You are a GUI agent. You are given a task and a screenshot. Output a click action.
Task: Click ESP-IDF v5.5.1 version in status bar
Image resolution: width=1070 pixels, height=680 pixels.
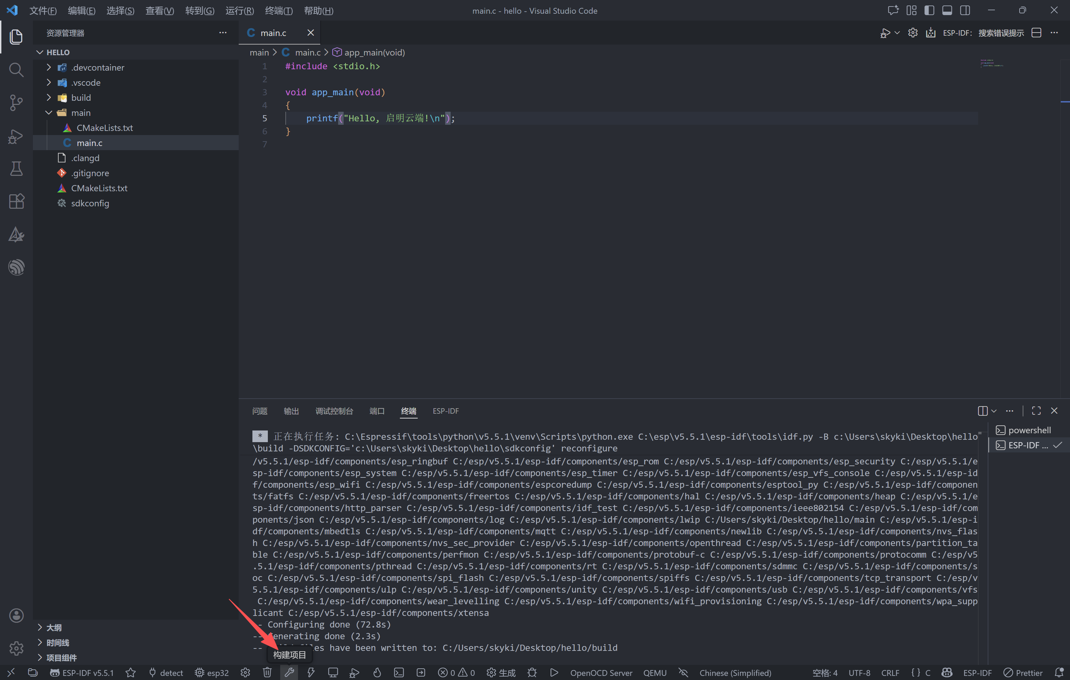[82, 672]
